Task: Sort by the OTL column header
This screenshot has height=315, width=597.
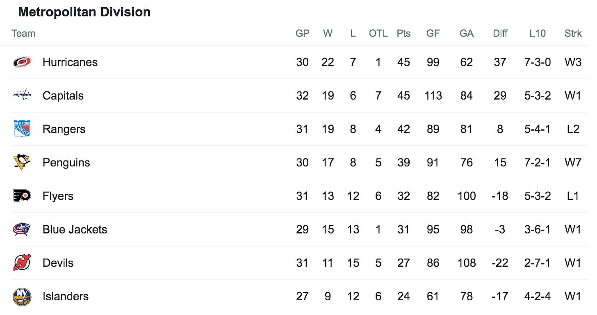Action: [x=378, y=34]
